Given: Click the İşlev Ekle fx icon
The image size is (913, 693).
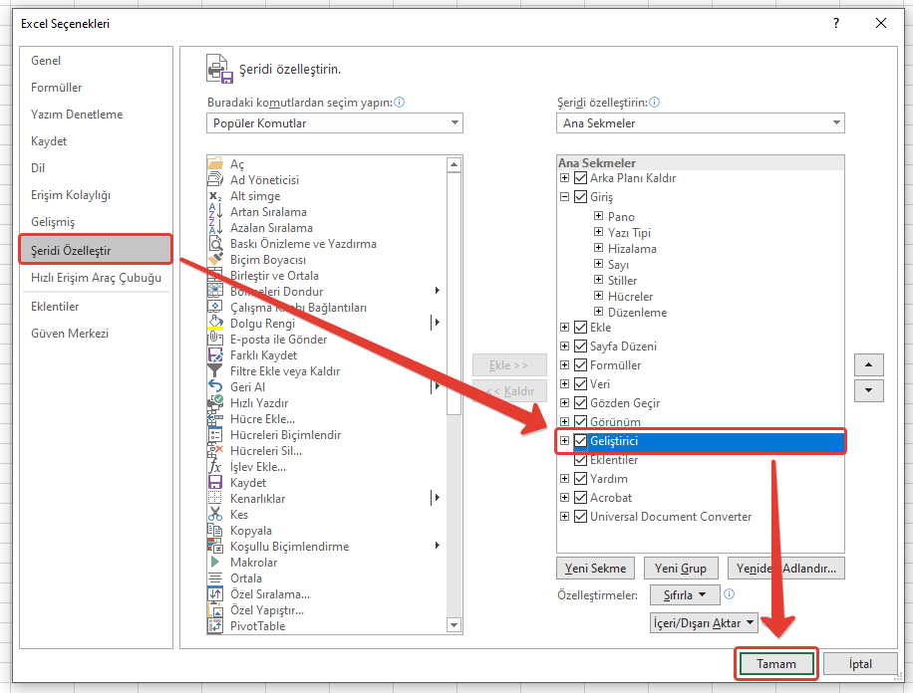Looking at the screenshot, I should [x=215, y=467].
